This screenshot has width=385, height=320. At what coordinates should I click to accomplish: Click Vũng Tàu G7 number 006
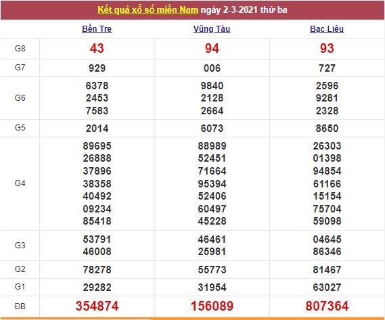coord(212,68)
